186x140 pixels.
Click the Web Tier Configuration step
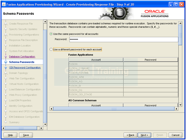pyautogui.click(x=22, y=78)
